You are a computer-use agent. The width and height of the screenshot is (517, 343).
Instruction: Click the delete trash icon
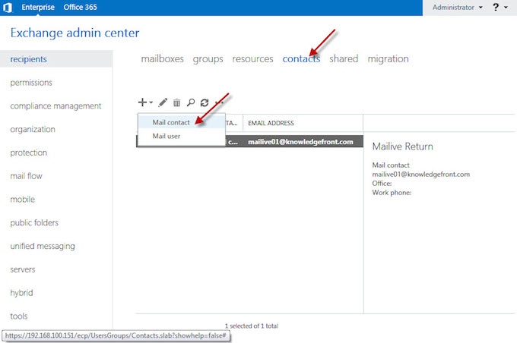point(176,102)
